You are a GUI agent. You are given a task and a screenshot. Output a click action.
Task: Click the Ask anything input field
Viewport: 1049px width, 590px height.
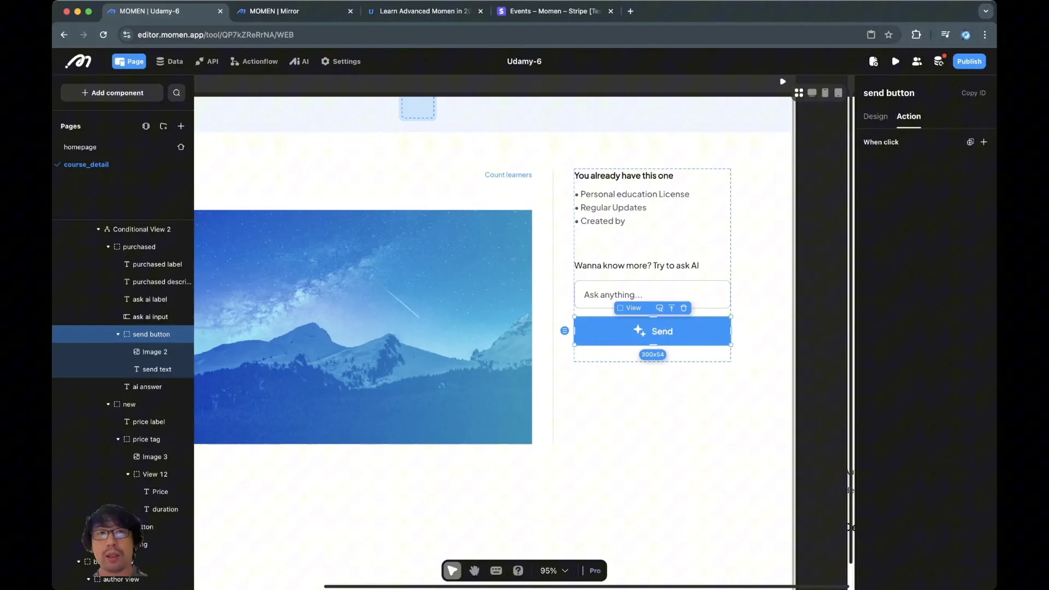coord(652,294)
